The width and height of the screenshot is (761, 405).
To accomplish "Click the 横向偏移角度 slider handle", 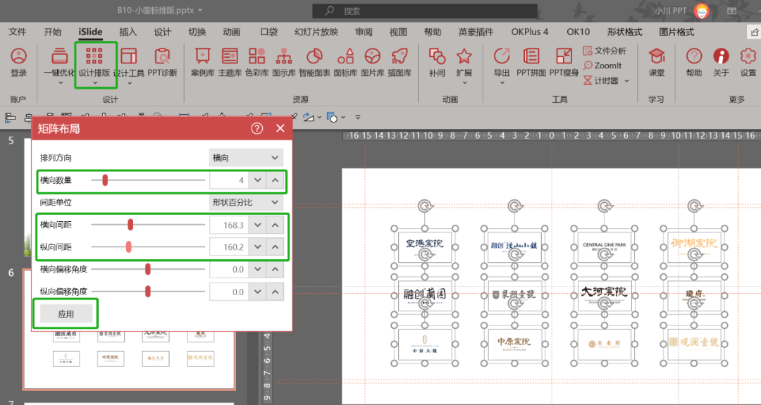I will pyautogui.click(x=147, y=269).
